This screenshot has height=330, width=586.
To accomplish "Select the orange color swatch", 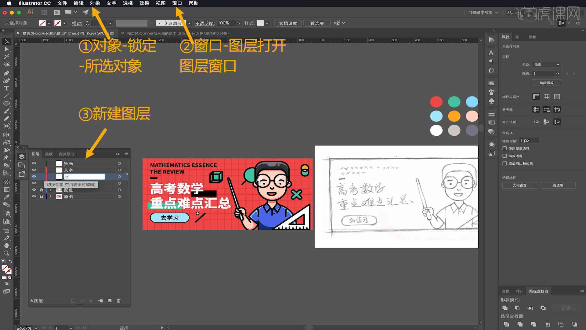I will (454, 116).
